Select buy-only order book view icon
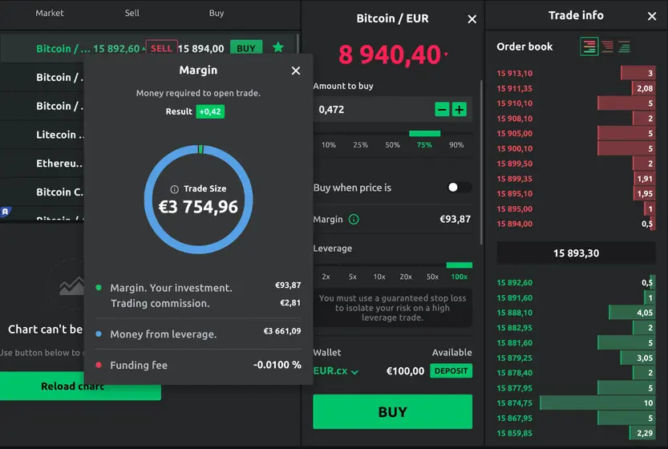 coord(624,47)
